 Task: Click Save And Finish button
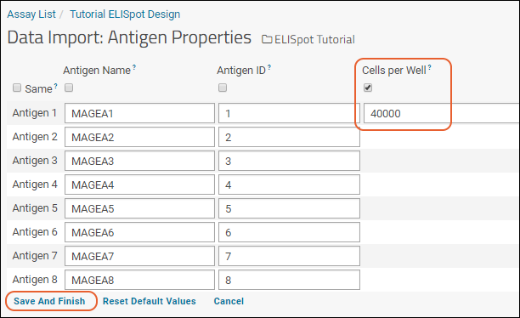tap(49, 301)
